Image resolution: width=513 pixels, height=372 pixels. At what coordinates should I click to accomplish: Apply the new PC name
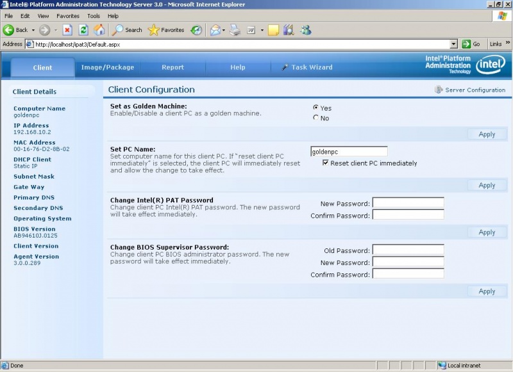[487, 185]
